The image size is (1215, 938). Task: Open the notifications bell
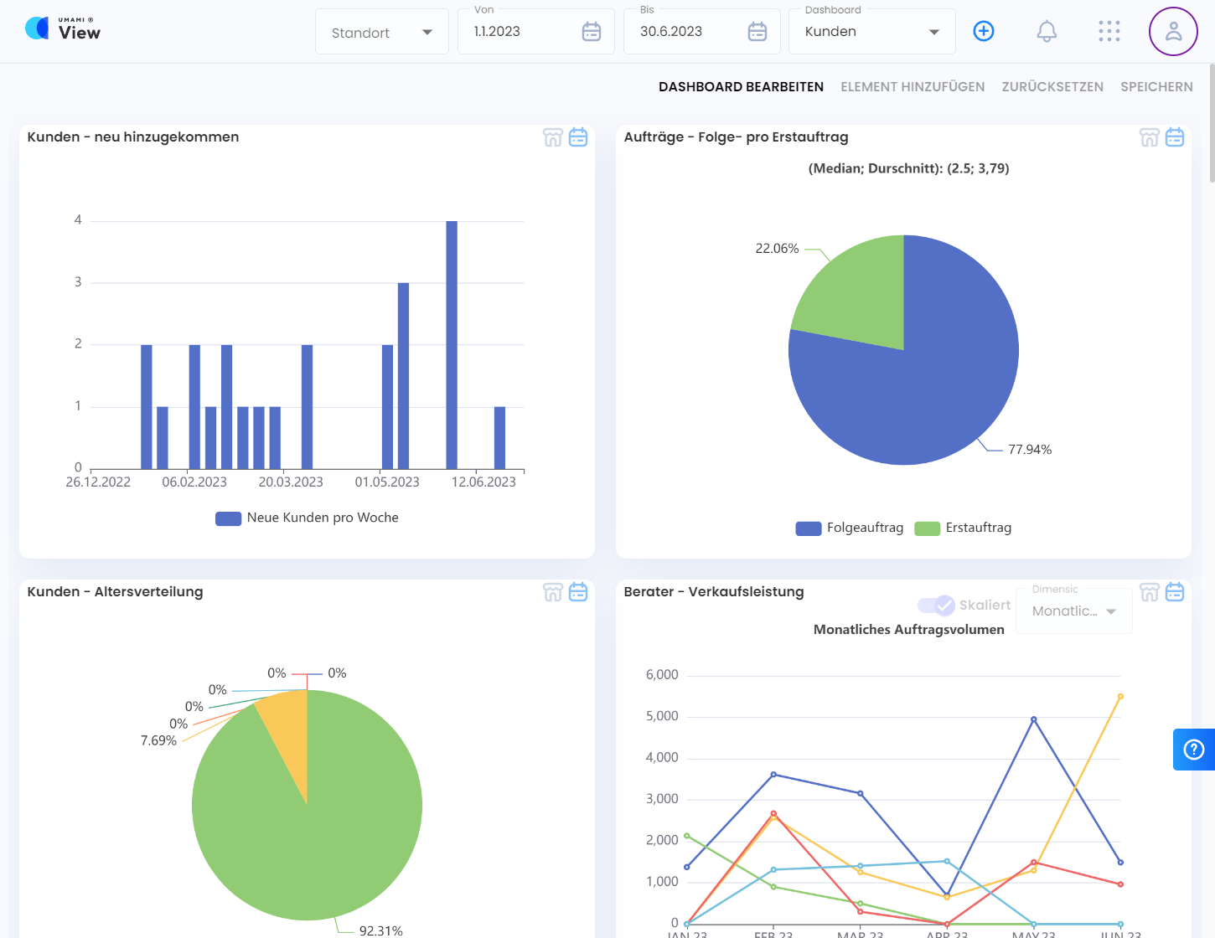pos(1047,31)
